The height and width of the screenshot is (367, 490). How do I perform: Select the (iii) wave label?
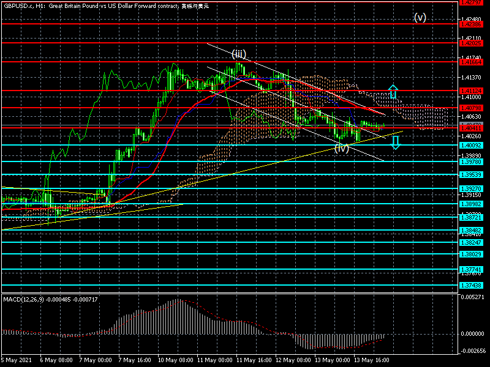tap(239, 54)
